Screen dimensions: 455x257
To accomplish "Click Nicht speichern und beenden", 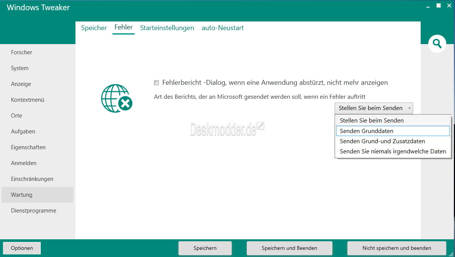I will click(397, 248).
